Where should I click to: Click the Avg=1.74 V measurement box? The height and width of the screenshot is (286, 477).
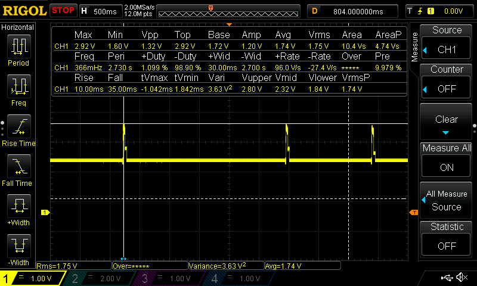pos(303,266)
